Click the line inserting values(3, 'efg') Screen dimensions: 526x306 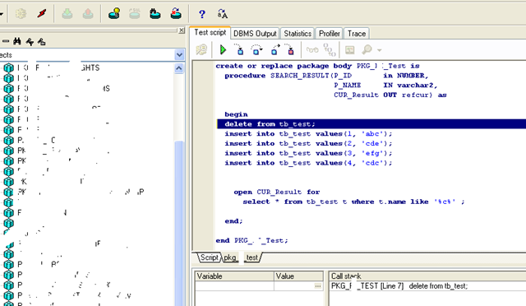(x=308, y=153)
